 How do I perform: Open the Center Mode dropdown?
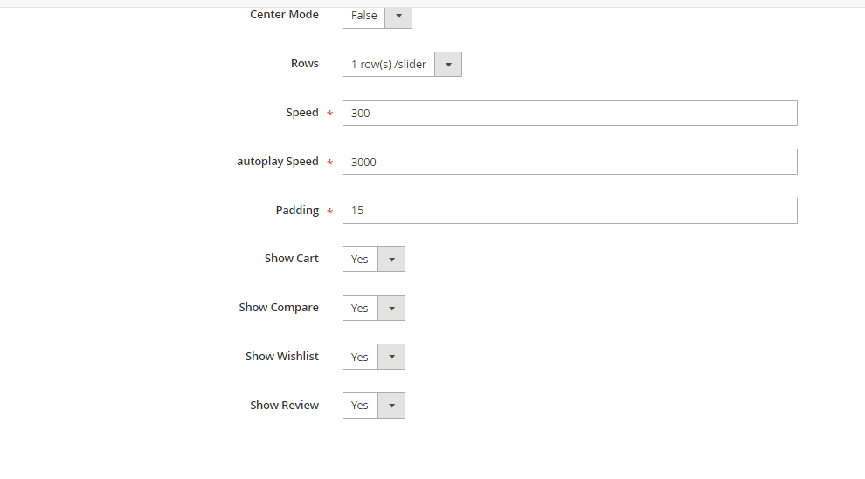[x=377, y=16]
